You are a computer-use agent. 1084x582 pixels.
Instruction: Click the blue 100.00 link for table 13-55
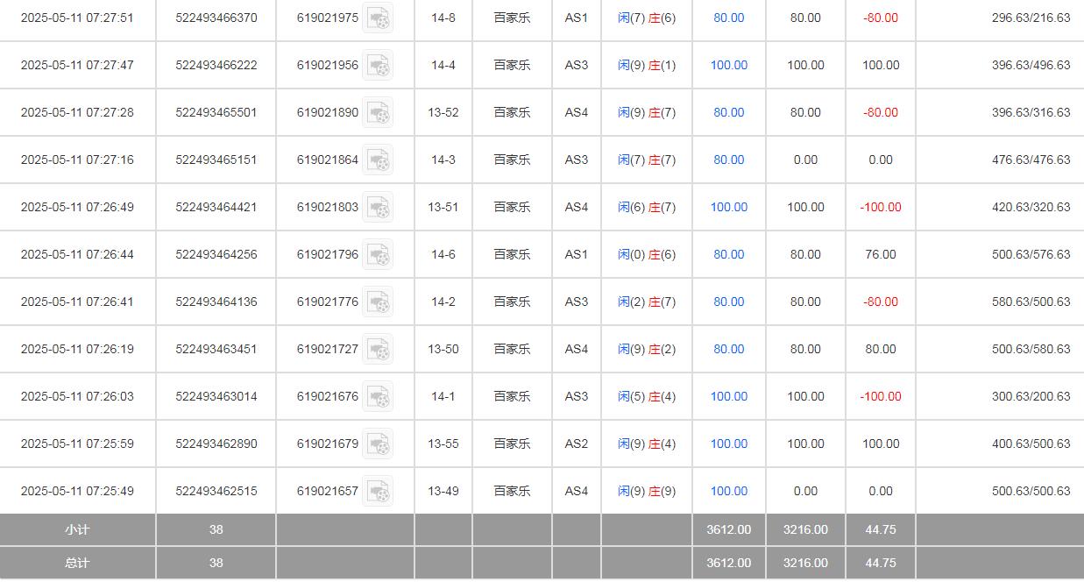[728, 444]
